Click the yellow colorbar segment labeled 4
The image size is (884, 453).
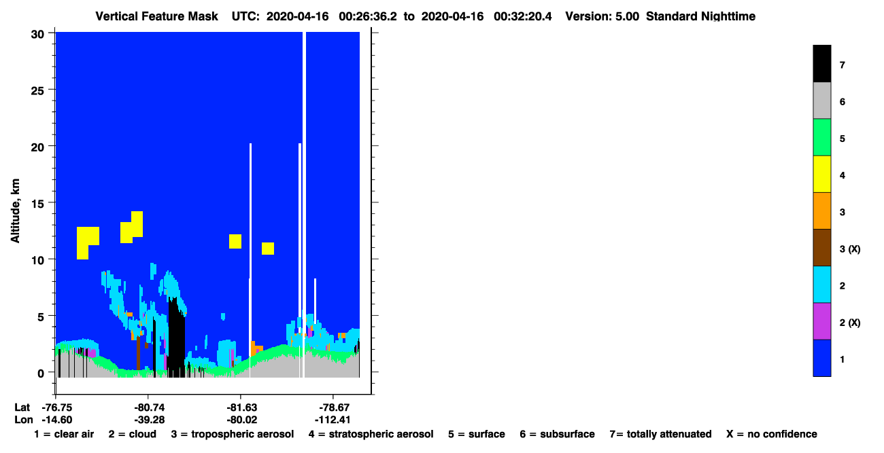(821, 174)
